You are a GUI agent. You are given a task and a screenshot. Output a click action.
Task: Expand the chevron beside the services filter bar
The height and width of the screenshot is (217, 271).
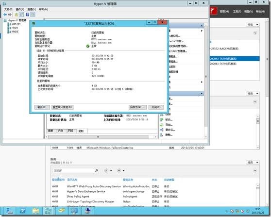click(x=255, y=170)
